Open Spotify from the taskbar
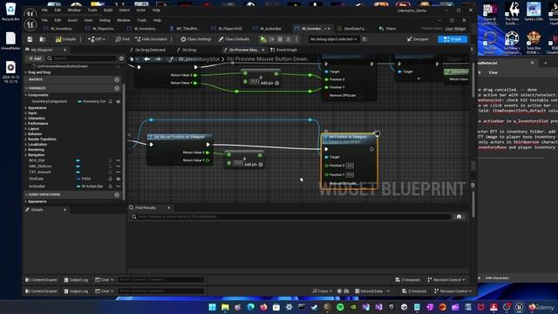 [340, 307]
